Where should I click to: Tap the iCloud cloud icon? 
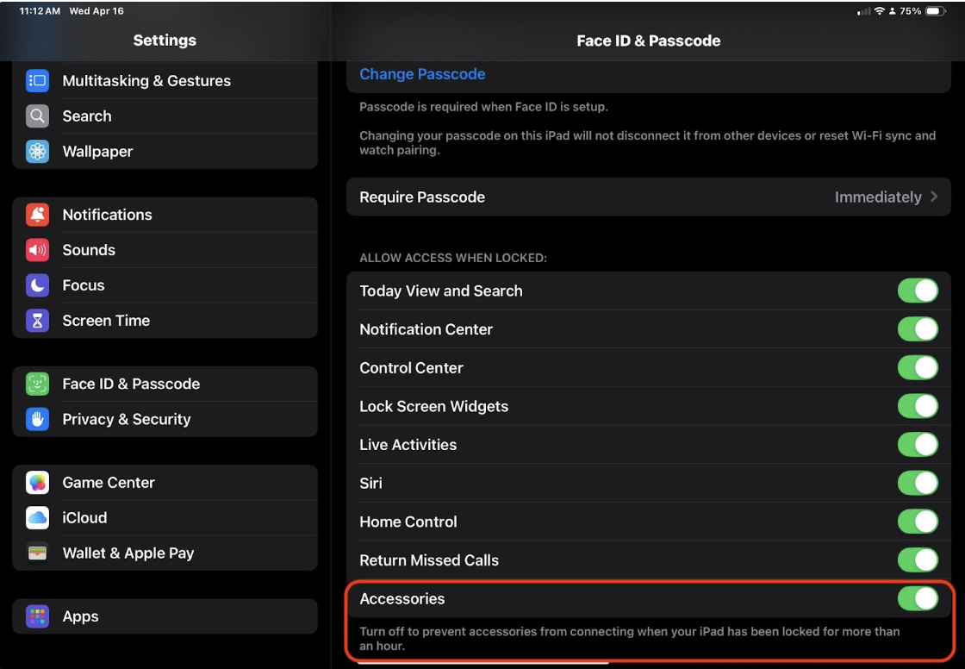(x=38, y=517)
